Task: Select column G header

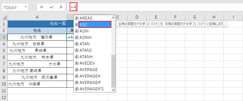Action: pos(195,17)
